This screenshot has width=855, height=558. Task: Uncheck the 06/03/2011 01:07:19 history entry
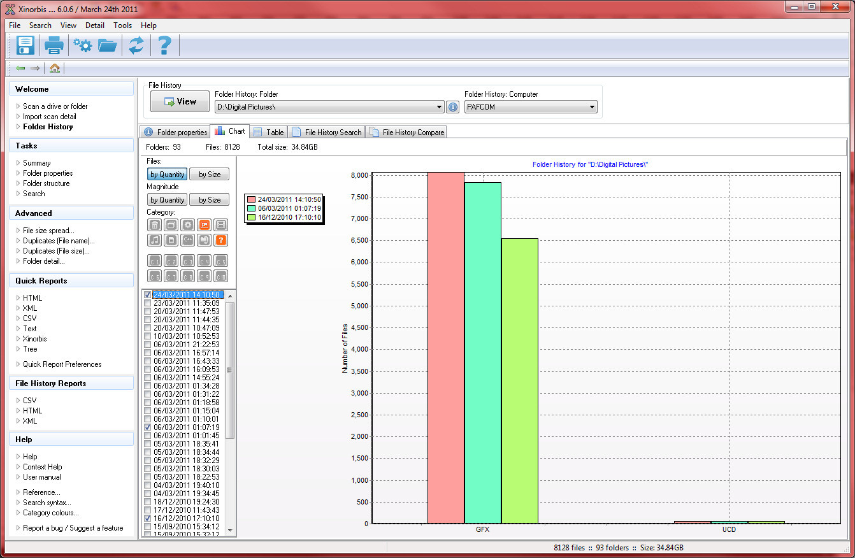(x=148, y=427)
